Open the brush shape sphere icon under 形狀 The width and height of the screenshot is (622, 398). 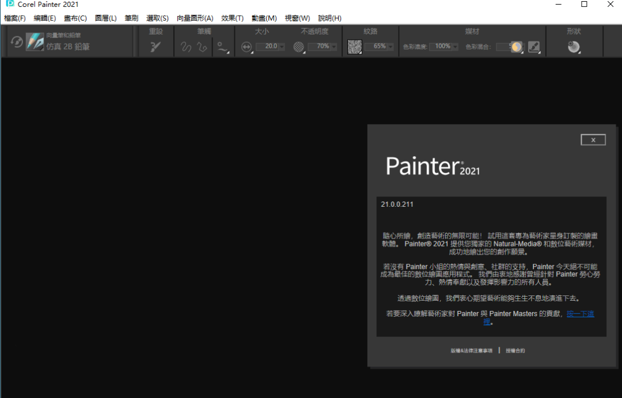(x=574, y=47)
